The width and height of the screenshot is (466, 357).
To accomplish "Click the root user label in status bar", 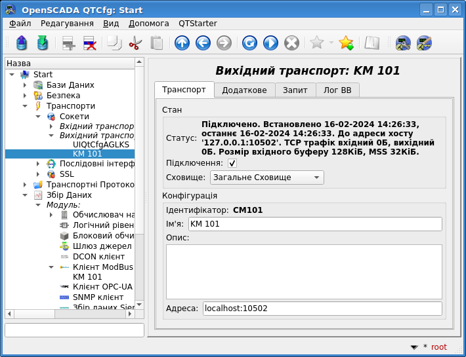I will 438,347.
